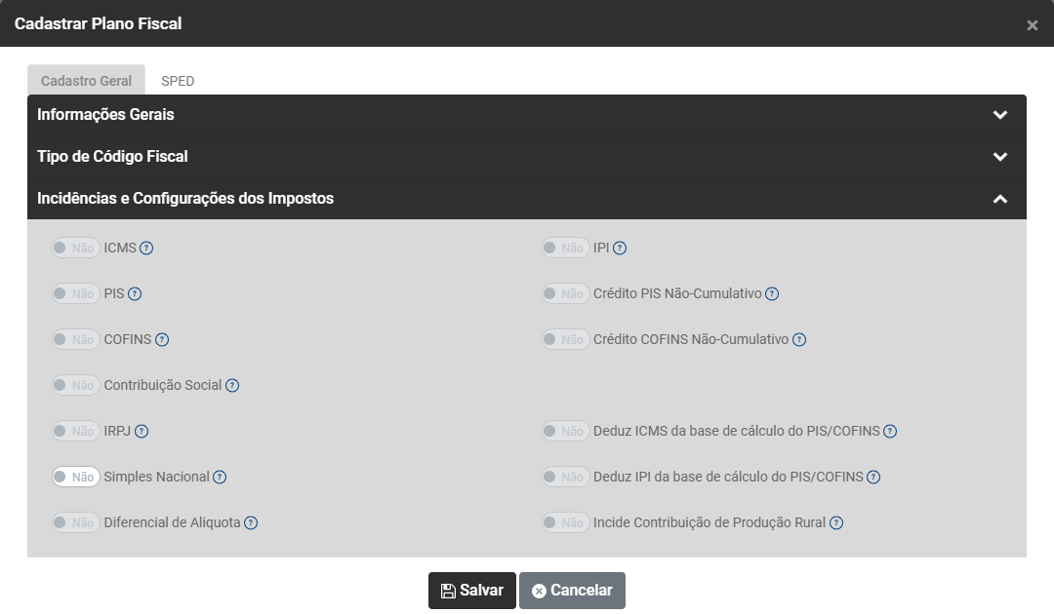
Task: Click the Simples Nacional help icon
Action: pos(220,478)
